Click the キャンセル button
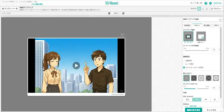Screen dimensions: 224x112 click(x=212, y=110)
